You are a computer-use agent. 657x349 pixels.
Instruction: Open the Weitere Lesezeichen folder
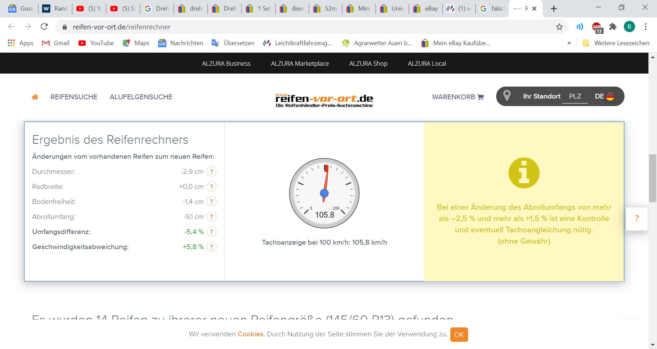pyautogui.click(x=616, y=43)
